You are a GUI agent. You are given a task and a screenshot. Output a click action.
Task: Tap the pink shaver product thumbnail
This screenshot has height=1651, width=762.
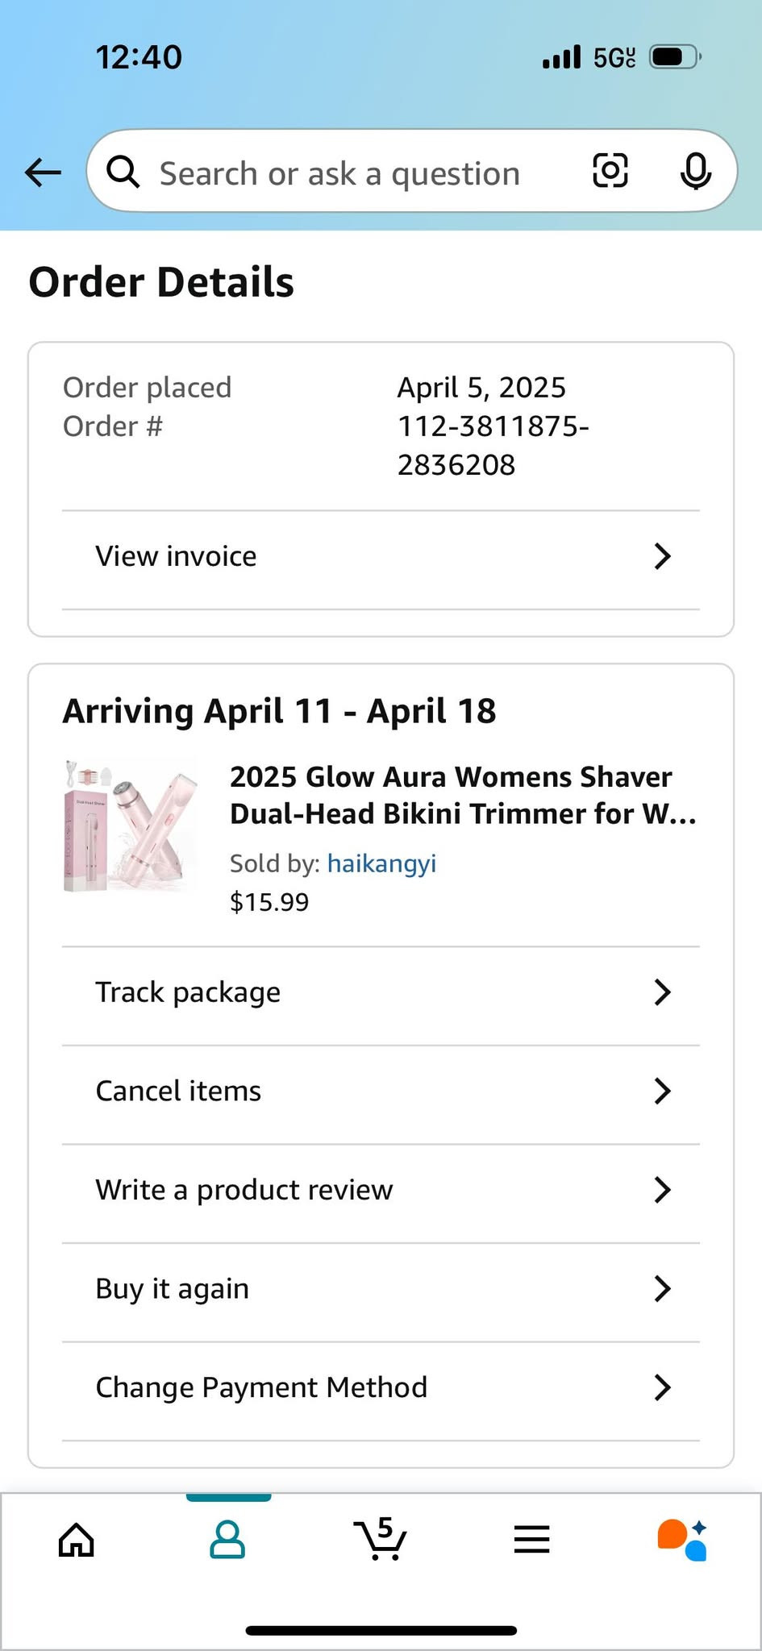click(x=130, y=825)
